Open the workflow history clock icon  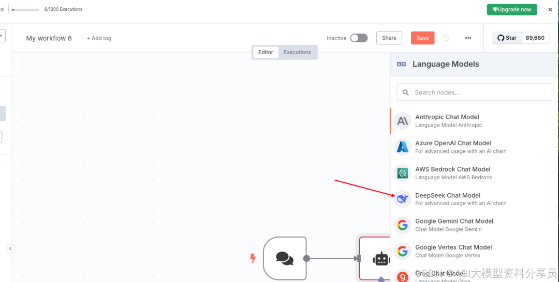446,38
